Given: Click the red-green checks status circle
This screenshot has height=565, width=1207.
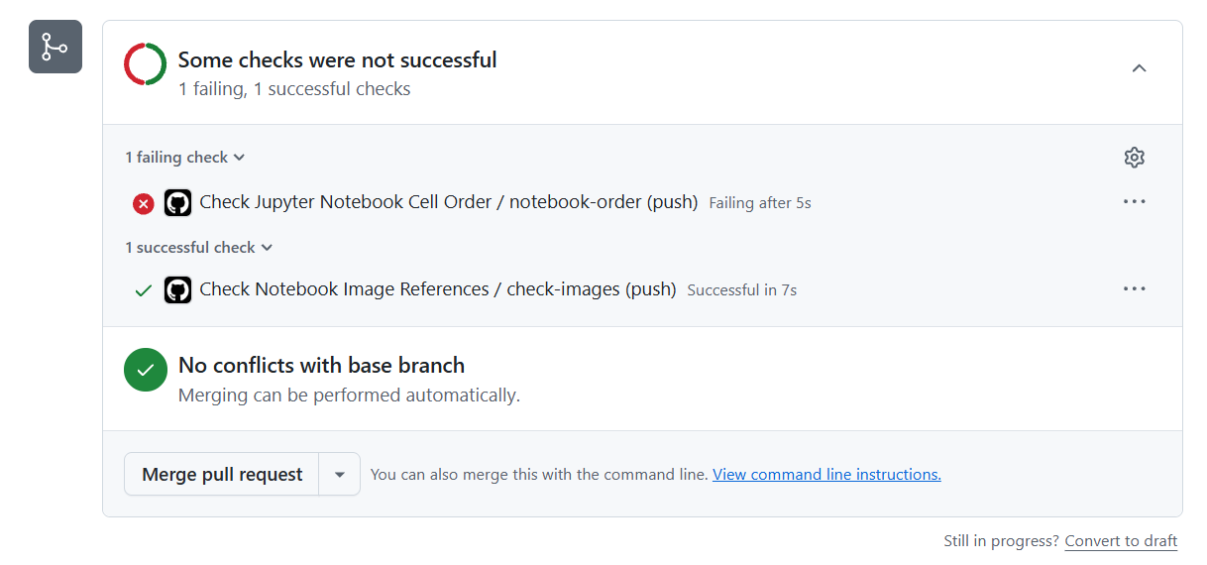Looking at the screenshot, I should (146, 63).
